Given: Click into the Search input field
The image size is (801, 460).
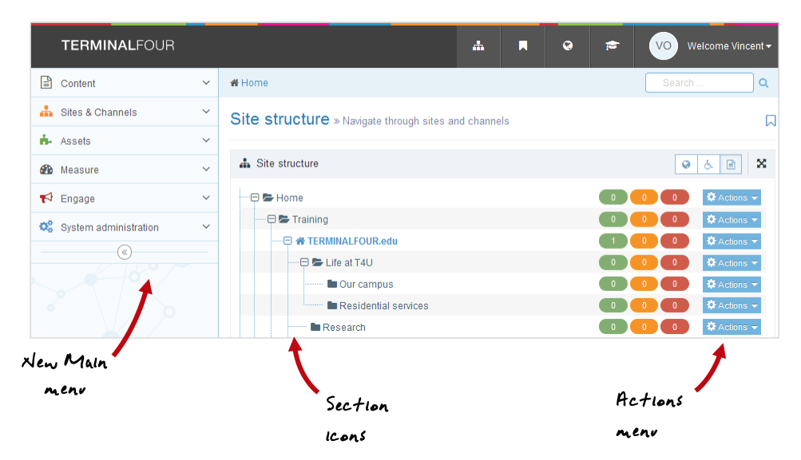Looking at the screenshot, I should tap(700, 83).
